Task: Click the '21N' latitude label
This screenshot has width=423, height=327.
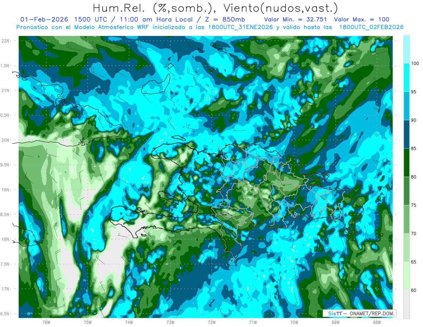Action: click(6, 90)
